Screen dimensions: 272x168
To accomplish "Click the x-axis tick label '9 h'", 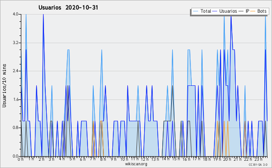I will 114,159.
